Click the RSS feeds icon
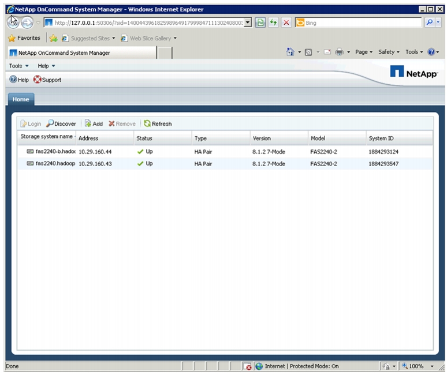447x375 pixels. (308, 52)
